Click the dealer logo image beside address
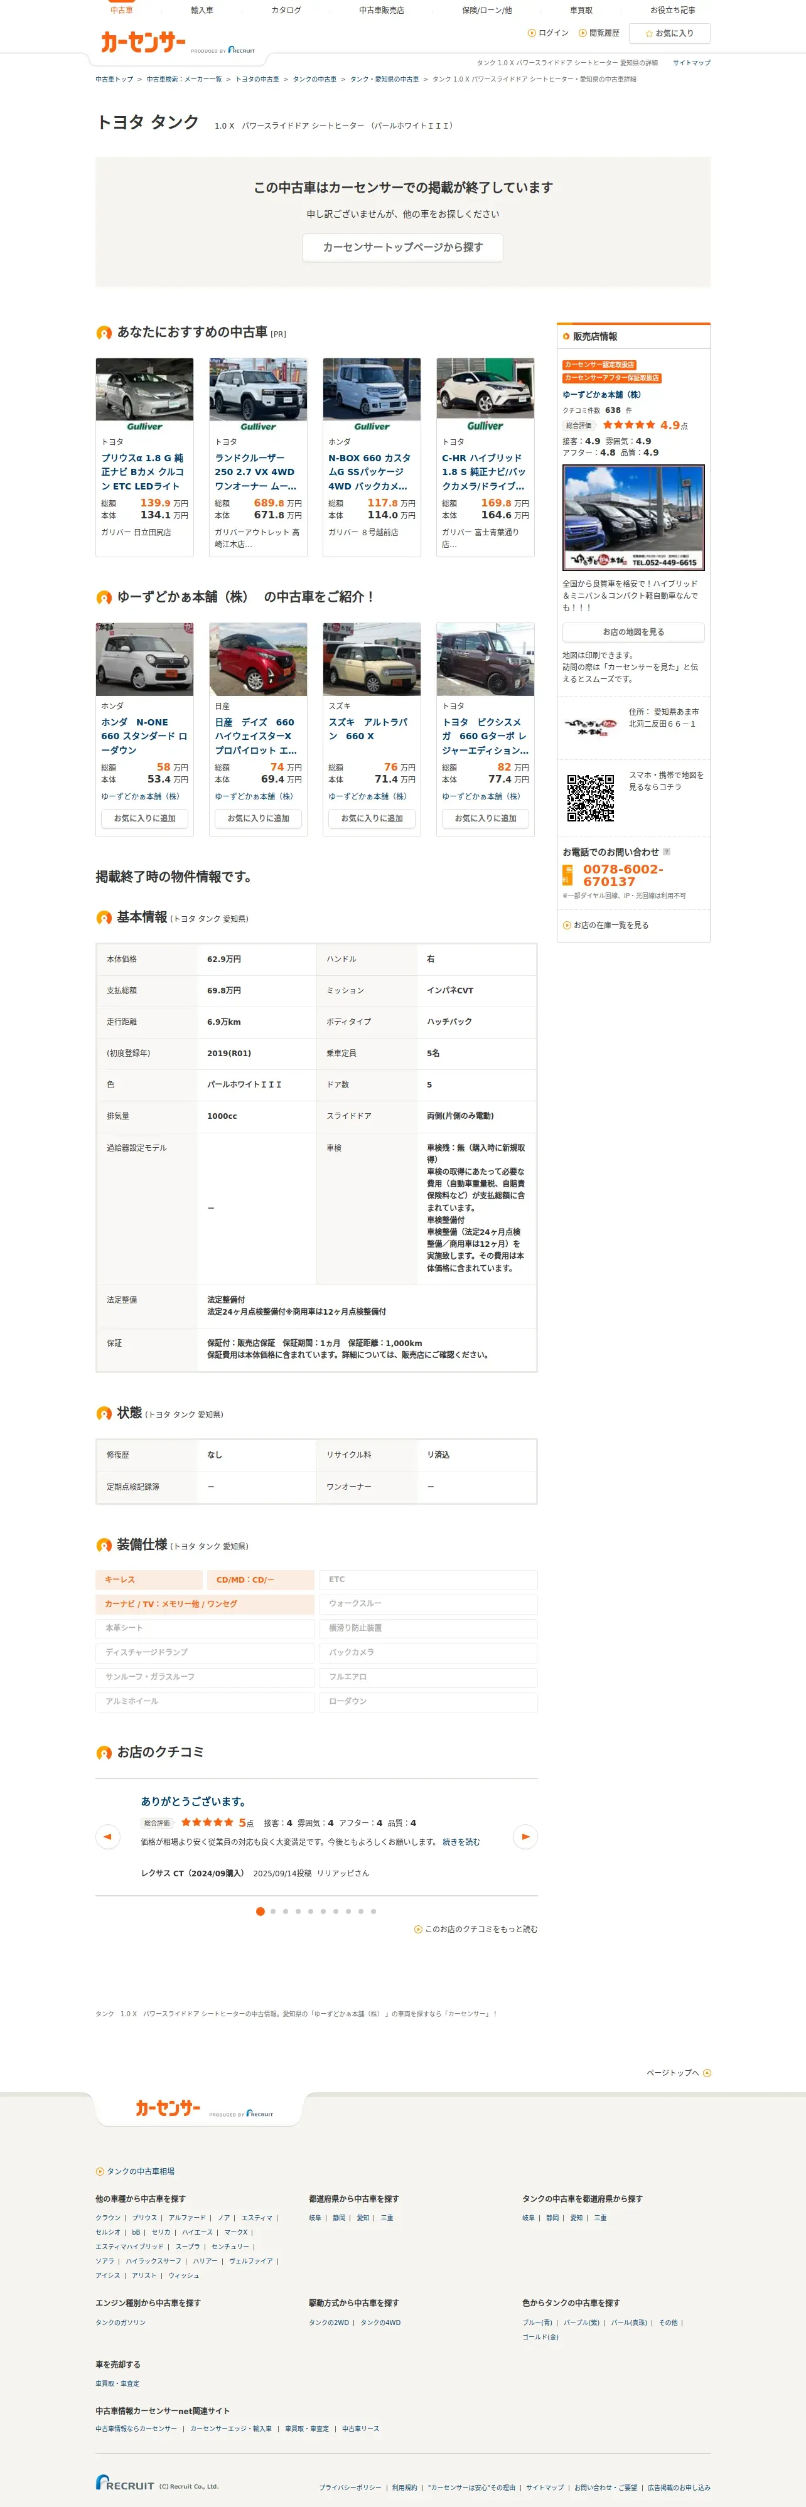Image resolution: width=806 pixels, height=2507 pixels. coord(591,726)
